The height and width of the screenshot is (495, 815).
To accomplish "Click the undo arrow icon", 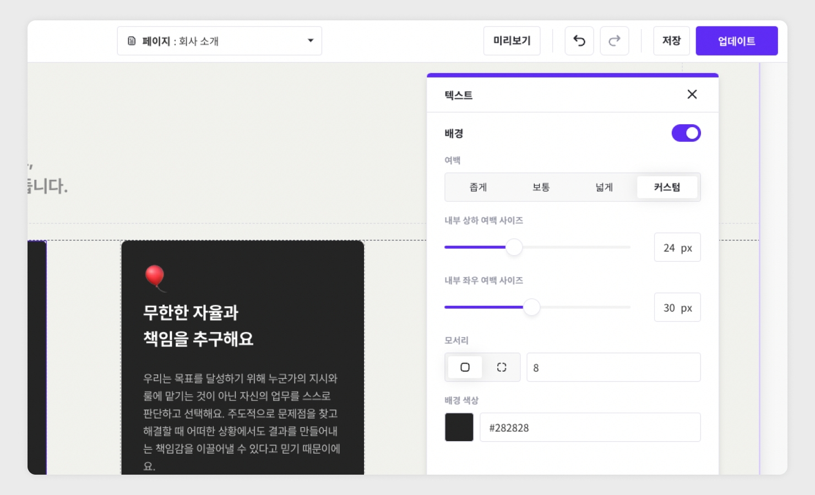I will click(x=579, y=41).
